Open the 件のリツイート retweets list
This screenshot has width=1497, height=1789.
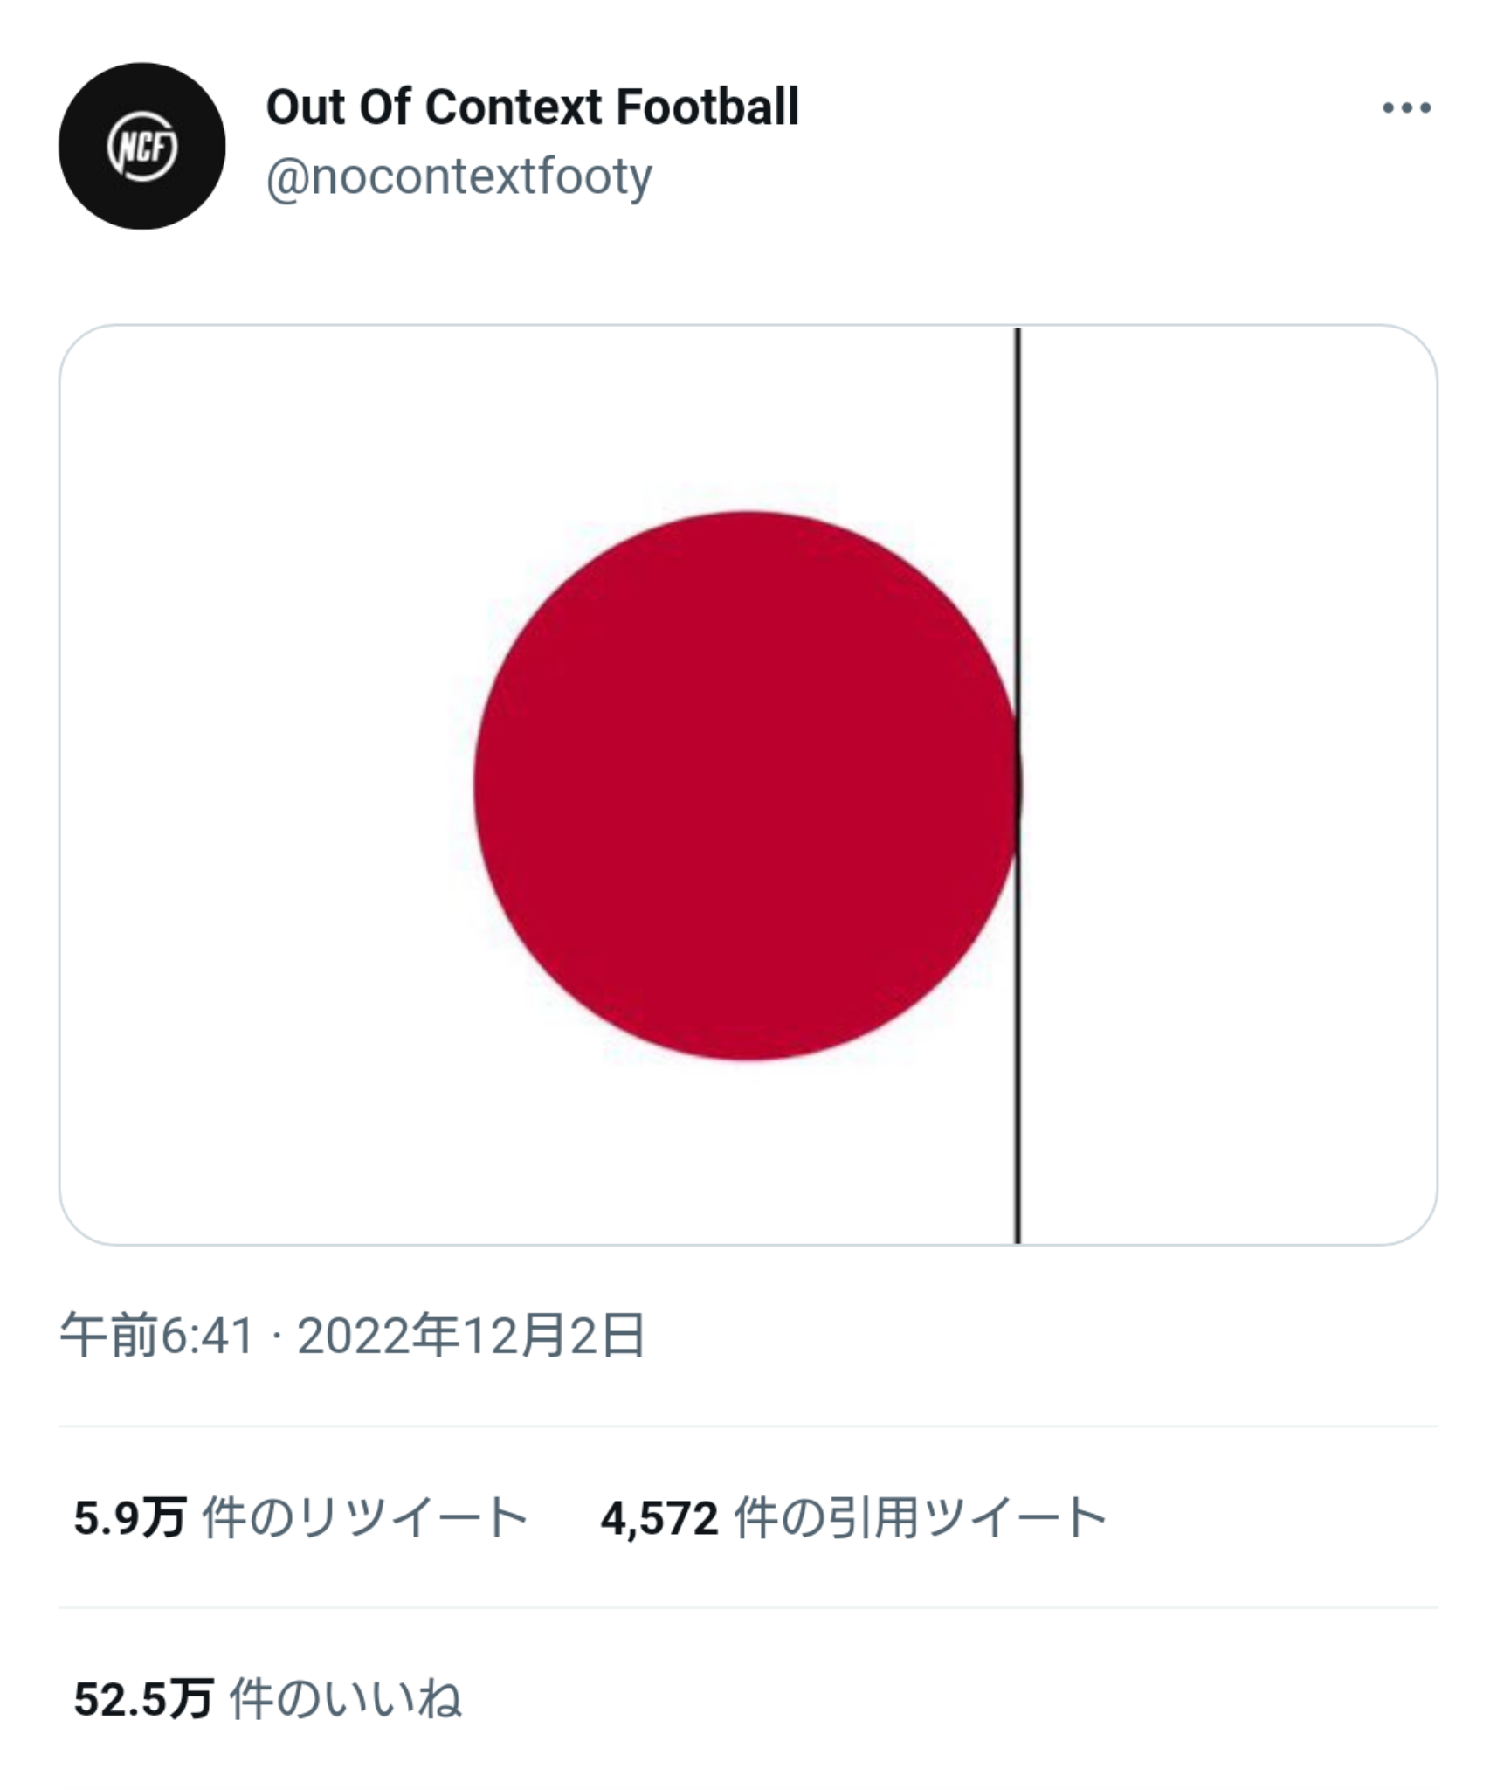(365, 1517)
